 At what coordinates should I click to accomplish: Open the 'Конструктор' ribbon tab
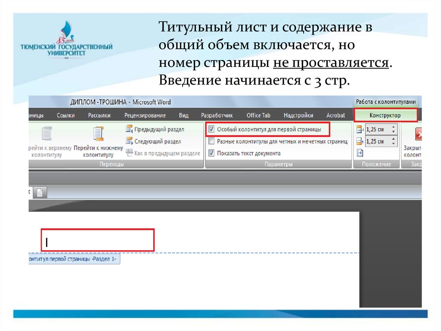point(385,115)
